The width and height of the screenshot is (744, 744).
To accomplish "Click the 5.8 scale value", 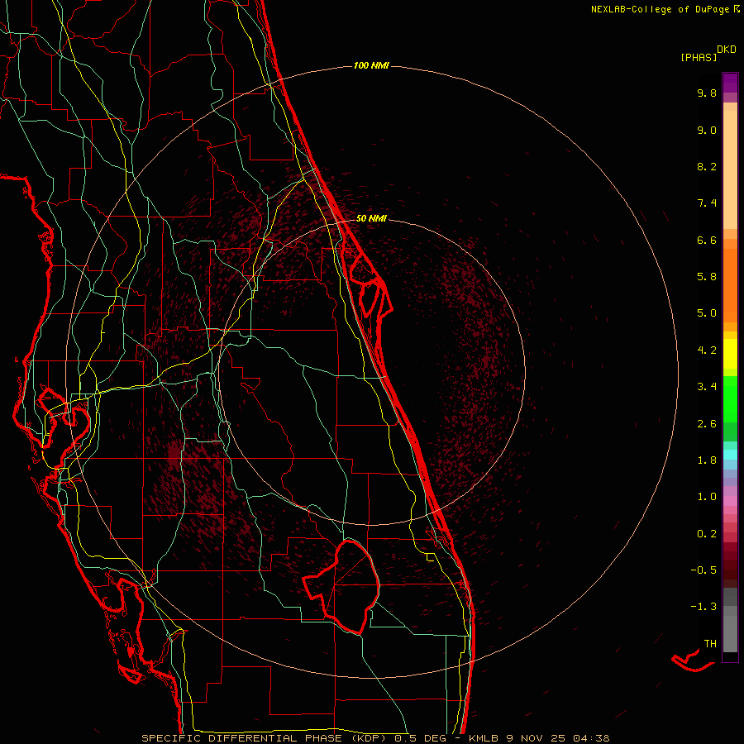I will [707, 277].
